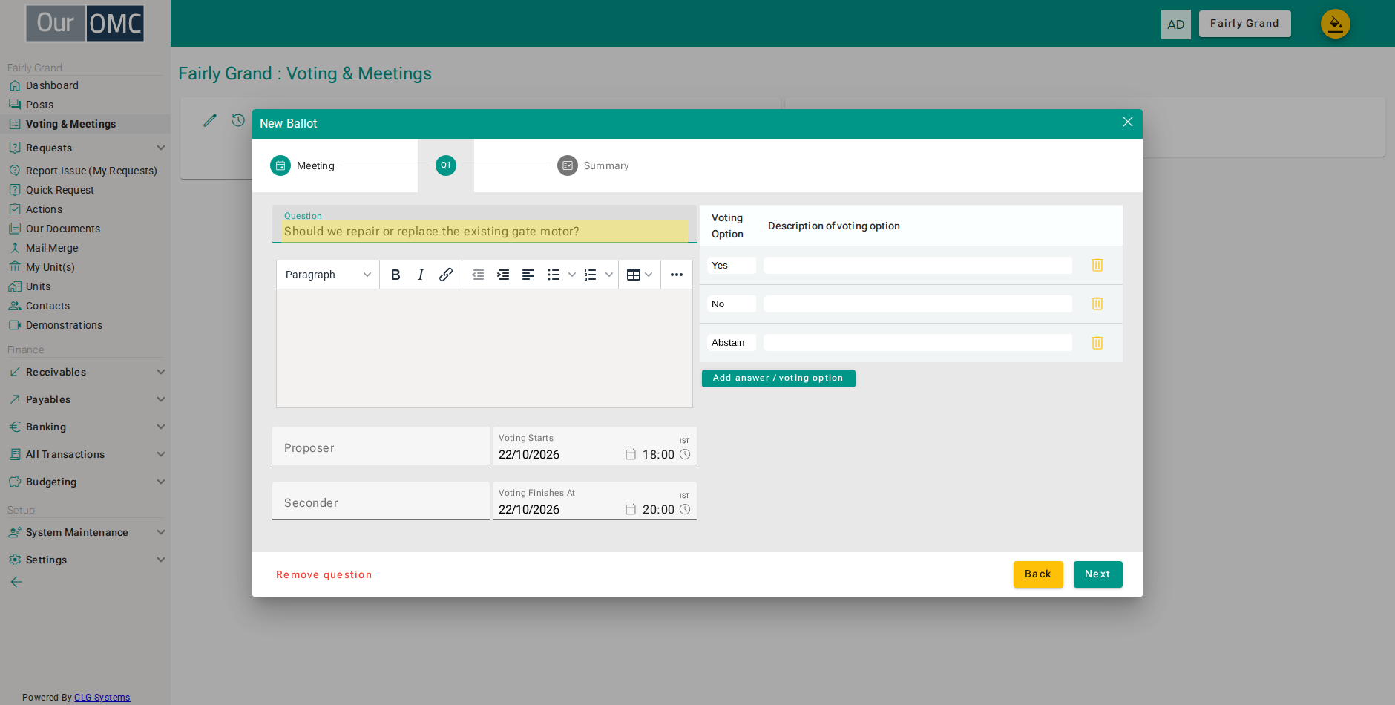
Task: Insert bulleted list in editor
Action: click(x=554, y=275)
